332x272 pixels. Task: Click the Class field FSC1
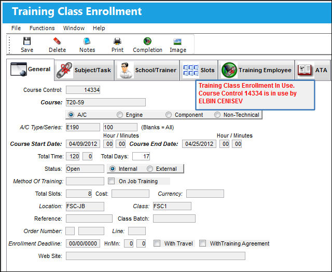point(172,206)
